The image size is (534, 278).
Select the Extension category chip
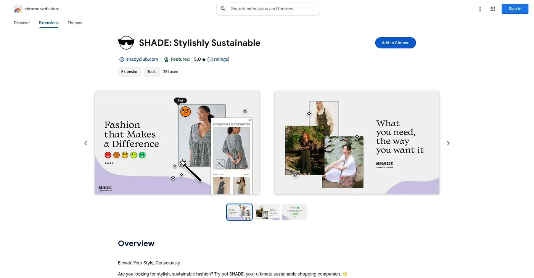(130, 72)
